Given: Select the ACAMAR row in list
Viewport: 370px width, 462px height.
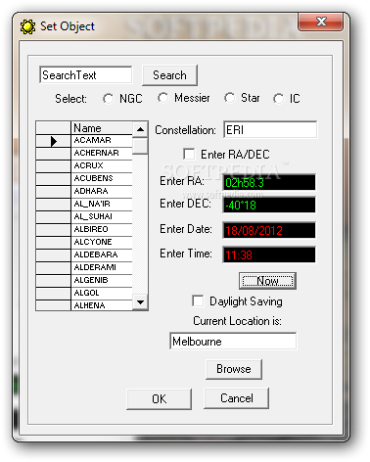Looking at the screenshot, I should (102, 140).
